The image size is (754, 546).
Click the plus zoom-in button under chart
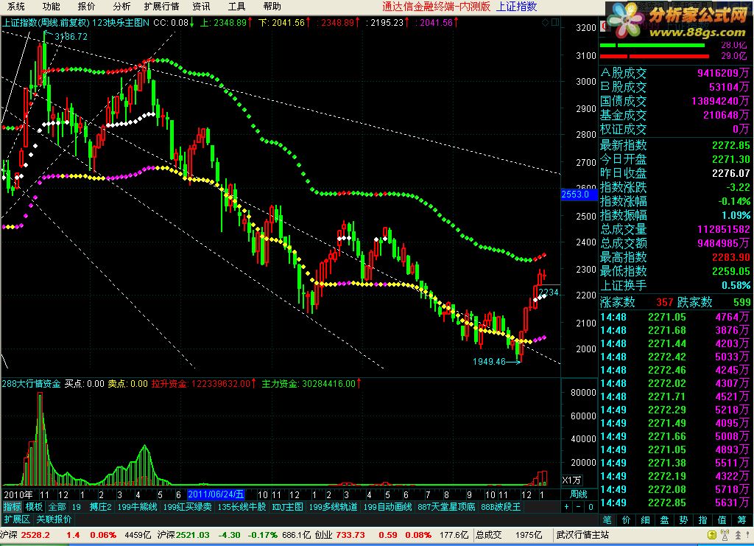click(x=566, y=506)
